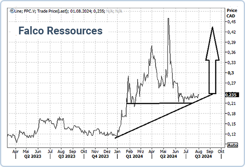The height and width of the screenshot is (167, 245).
Task: Click the 0,42 price axis value
Action: [232, 32]
